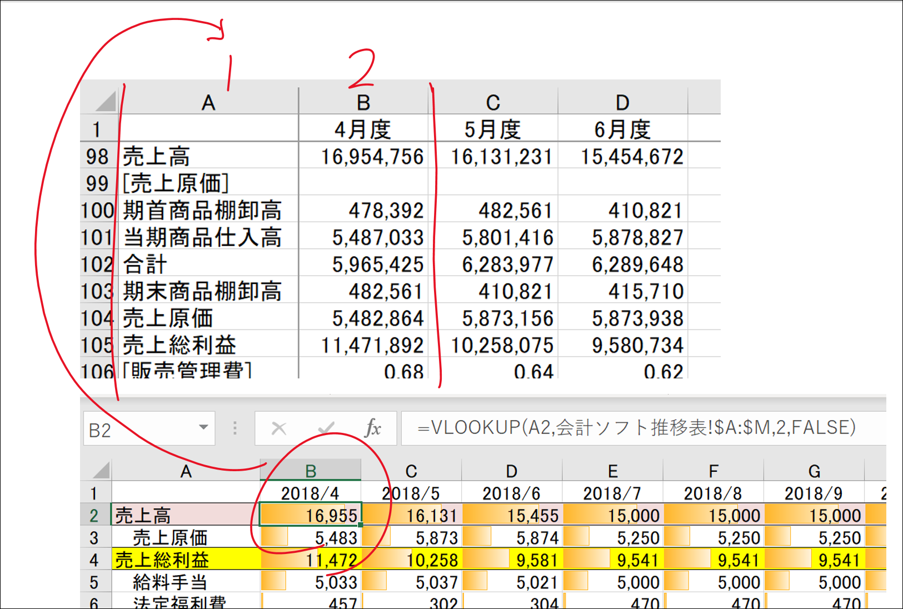
Task: Click the cell 5月度
Action: coord(493,129)
